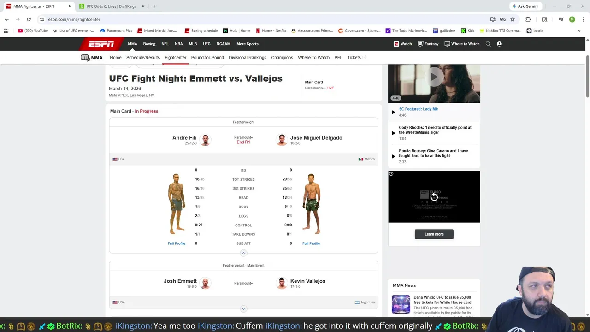Play the Cody Rhodes WrestleMania clip
This screenshot has height=332, width=590.
pyautogui.click(x=393, y=133)
